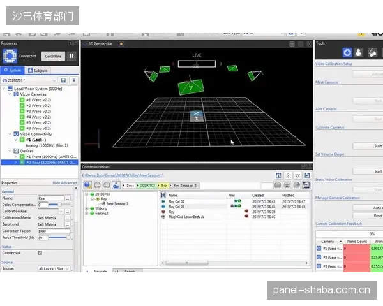Save the system configuration
The width and height of the screenshot is (383, 306).
click(63, 80)
